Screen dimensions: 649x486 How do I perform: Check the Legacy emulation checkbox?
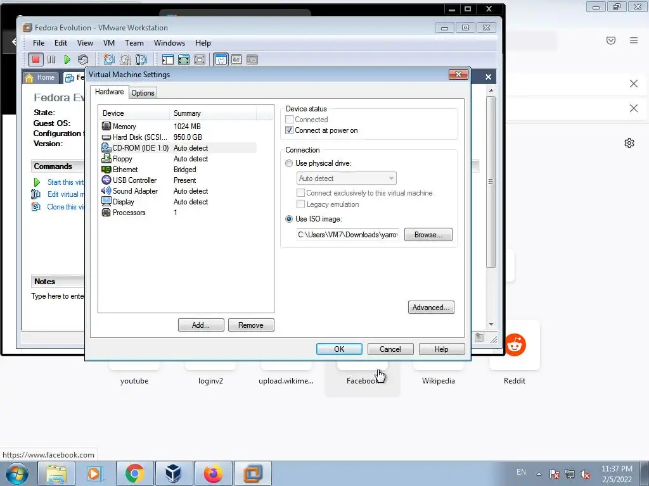pyautogui.click(x=301, y=204)
